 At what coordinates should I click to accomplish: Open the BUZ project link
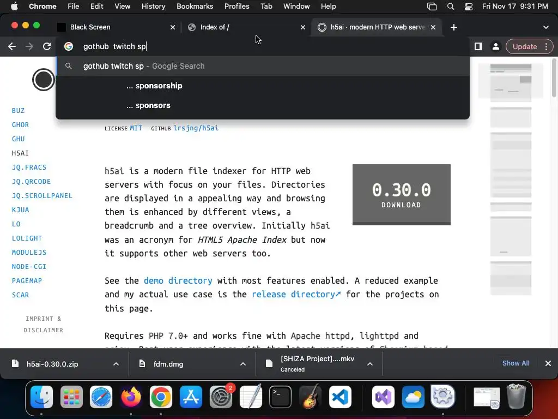(x=18, y=110)
